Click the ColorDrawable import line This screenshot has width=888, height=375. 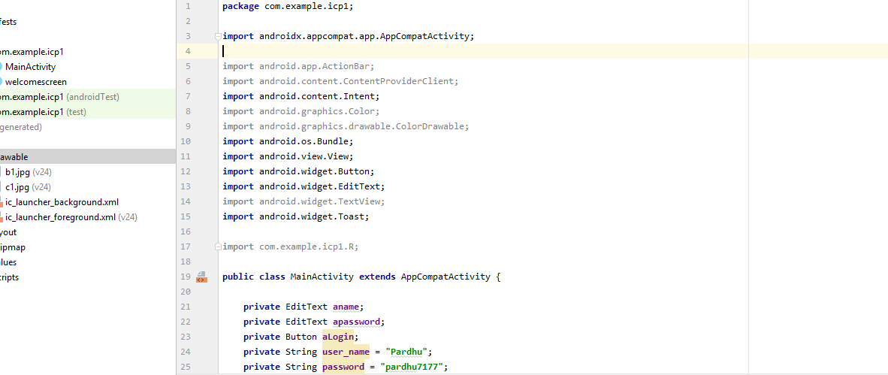pyautogui.click(x=346, y=126)
